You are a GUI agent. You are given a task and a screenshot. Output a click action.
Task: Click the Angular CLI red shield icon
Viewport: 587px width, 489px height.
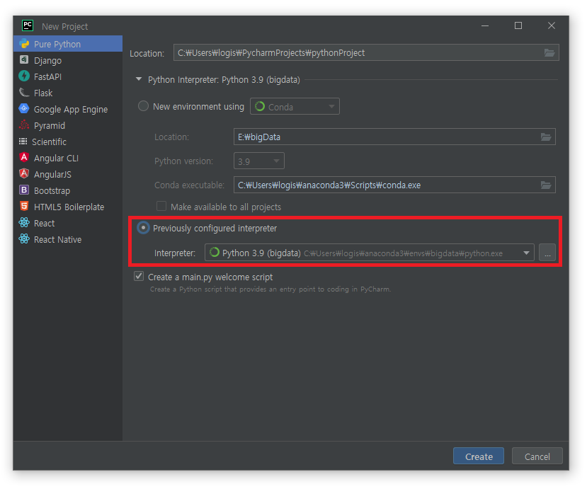tap(24, 158)
